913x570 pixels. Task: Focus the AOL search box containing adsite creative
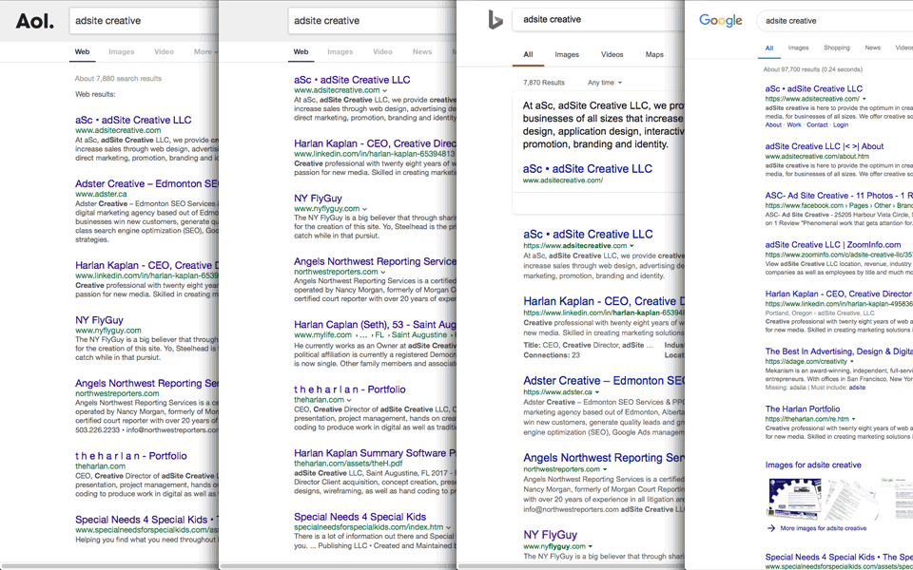point(144,20)
